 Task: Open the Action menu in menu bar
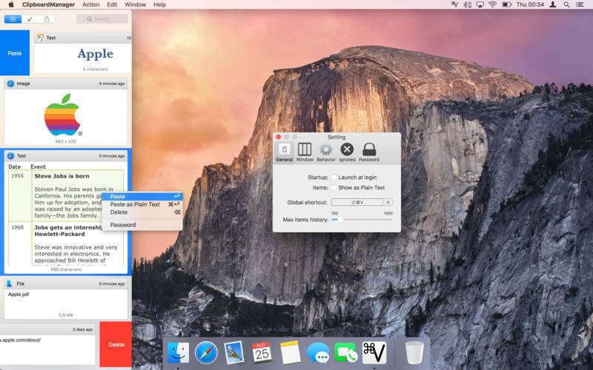pos(90,4)
